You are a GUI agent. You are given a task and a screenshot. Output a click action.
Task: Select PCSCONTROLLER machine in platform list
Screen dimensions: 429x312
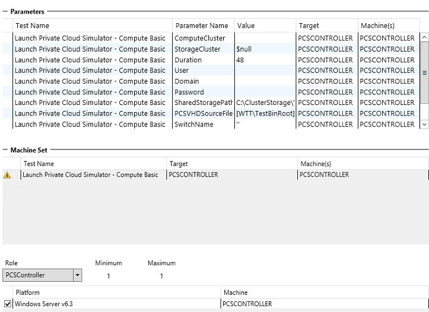[247, 304]
